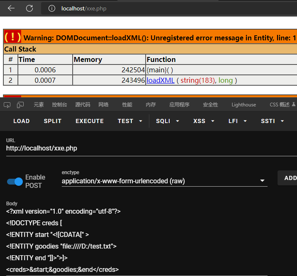Click the Body text area
297x276 pixels.
coord(137,241)
